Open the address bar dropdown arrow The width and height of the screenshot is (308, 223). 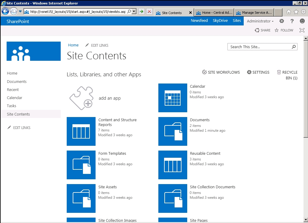coord(134,12)
